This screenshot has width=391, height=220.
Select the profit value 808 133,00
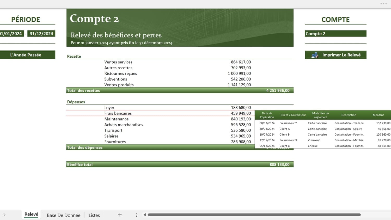279,164
